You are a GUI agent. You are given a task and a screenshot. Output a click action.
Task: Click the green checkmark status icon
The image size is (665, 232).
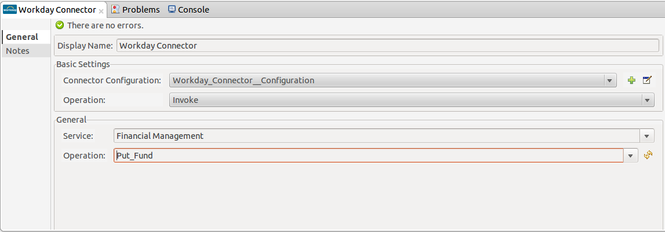coord(60,25)
